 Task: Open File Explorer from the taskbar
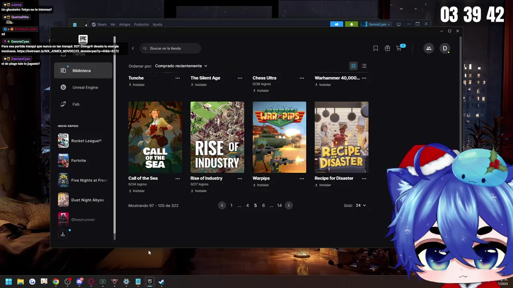tap(20, 282)
